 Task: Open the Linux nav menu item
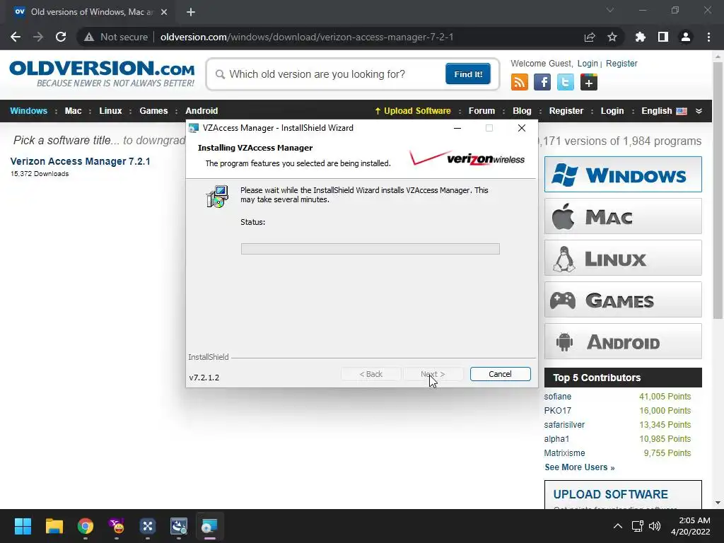(110, 111)
